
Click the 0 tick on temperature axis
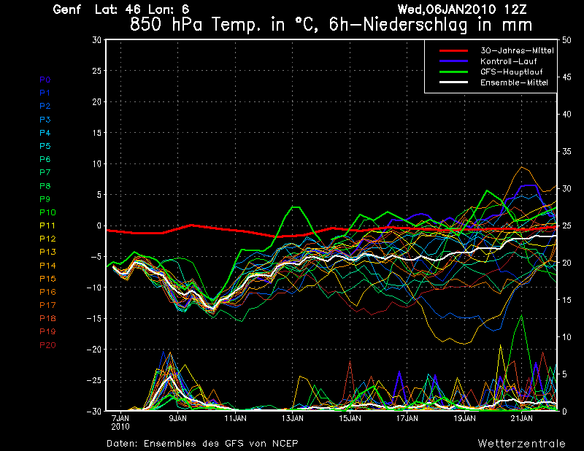pos(99,225)
